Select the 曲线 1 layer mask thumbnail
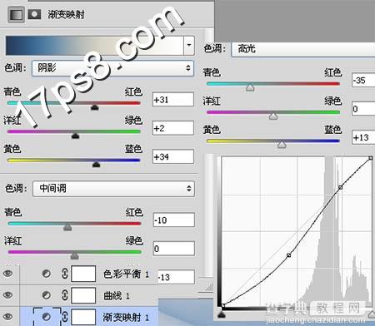Image resolution: width=375 pixels, height=326 pixels. pos(83,295)
